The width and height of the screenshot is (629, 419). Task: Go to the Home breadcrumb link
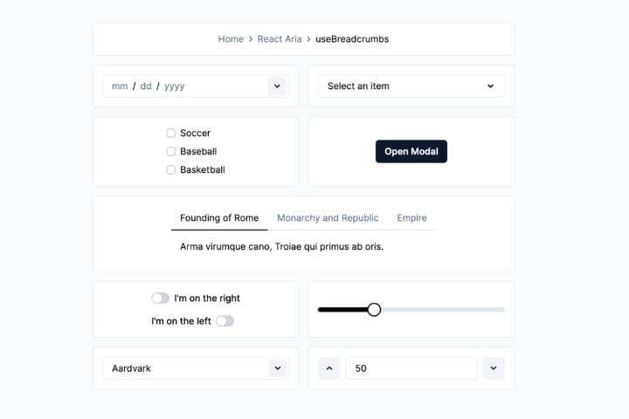(231, 39)
